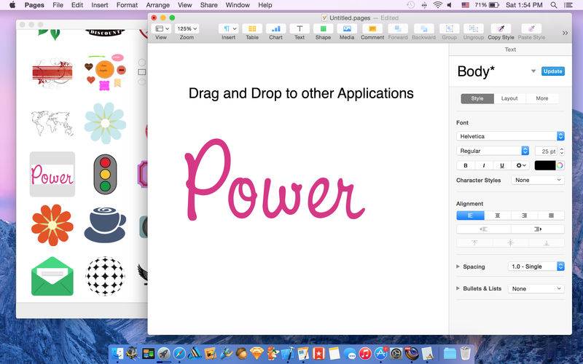583x364 pixels.
Task: Click the Forward toolbar icon
Action: tap(398, 28)
